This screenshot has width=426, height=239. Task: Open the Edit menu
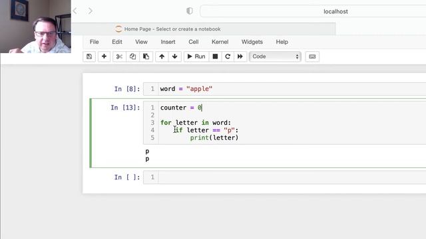pyautogui.click(x=117, y=42)
